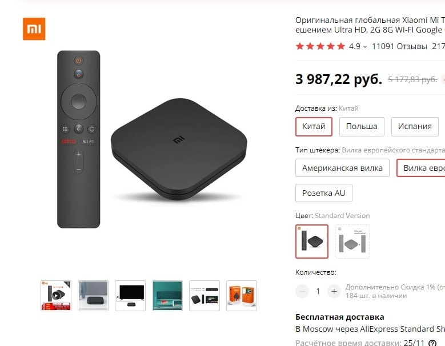Click the main product image of Mi Box
This screenshot has height=346, width=445.
coord(152,139)
